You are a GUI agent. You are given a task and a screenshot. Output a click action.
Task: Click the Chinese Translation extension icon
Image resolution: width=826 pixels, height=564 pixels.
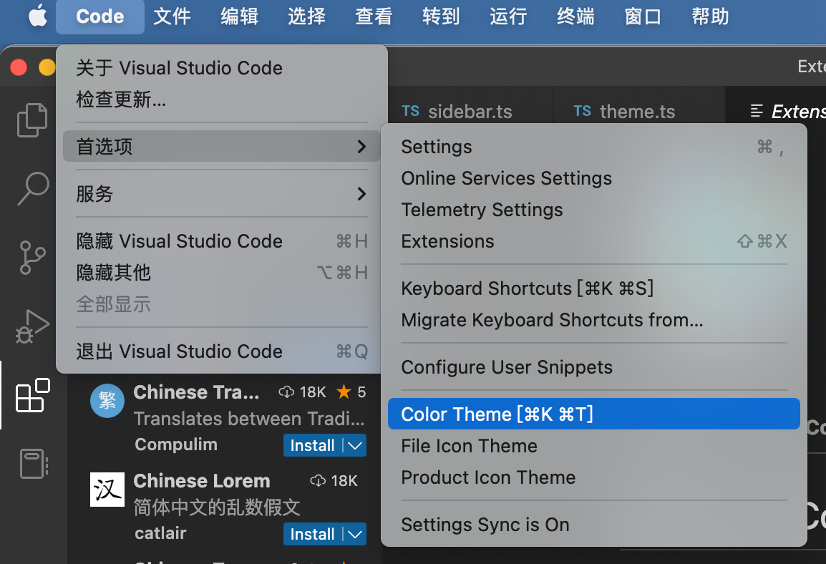tap(107, 401)
